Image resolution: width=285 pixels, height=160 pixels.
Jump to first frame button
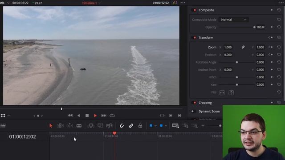point(70,116)
